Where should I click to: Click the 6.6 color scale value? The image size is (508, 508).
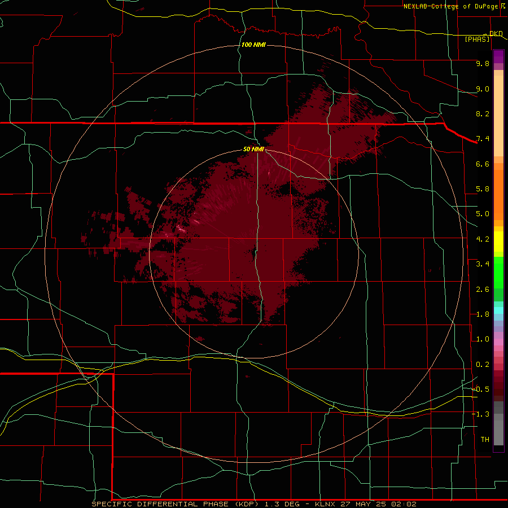483,164
